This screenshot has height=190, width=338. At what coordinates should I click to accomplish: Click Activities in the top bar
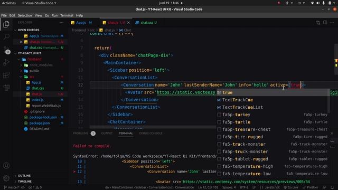coord(9,3)
